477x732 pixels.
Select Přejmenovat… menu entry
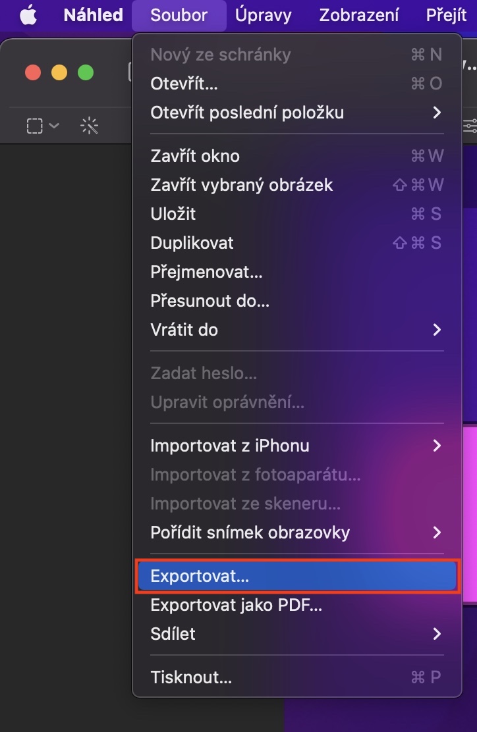tap(206, 272)
